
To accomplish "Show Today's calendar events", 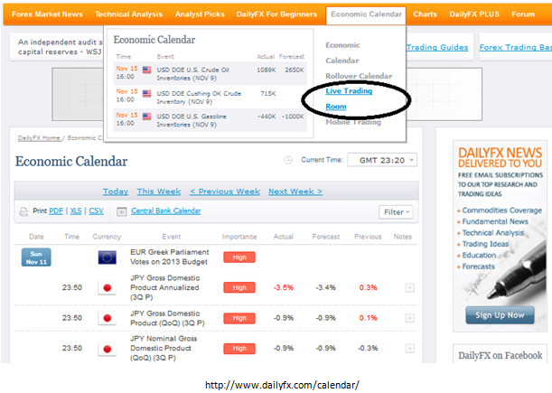I will (116, 192).
